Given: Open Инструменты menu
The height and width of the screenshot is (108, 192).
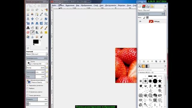Looking at the screenshot, I should [111, 5].
